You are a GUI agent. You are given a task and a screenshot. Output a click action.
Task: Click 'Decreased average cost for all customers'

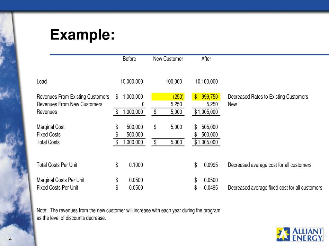coord(270,165)
